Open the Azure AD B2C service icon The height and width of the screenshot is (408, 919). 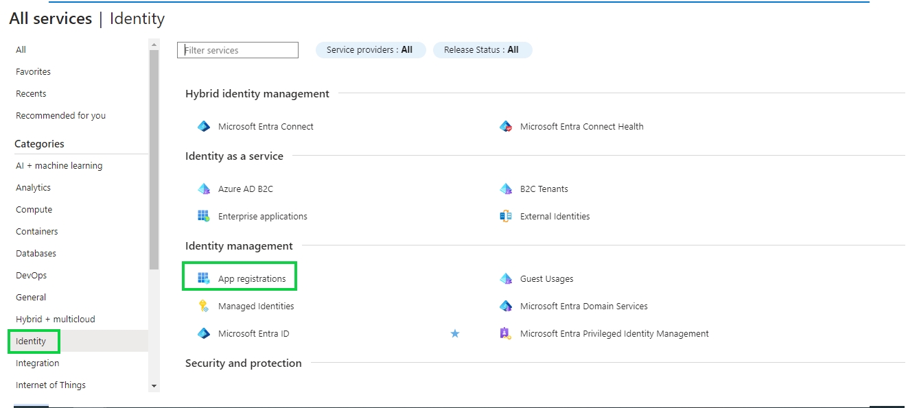pyautogui.click(x=203, y=189)
